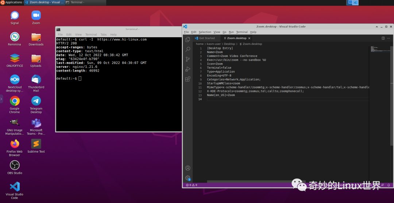
Task: Open notifications bell in status bar
Action: pos(389,185)
